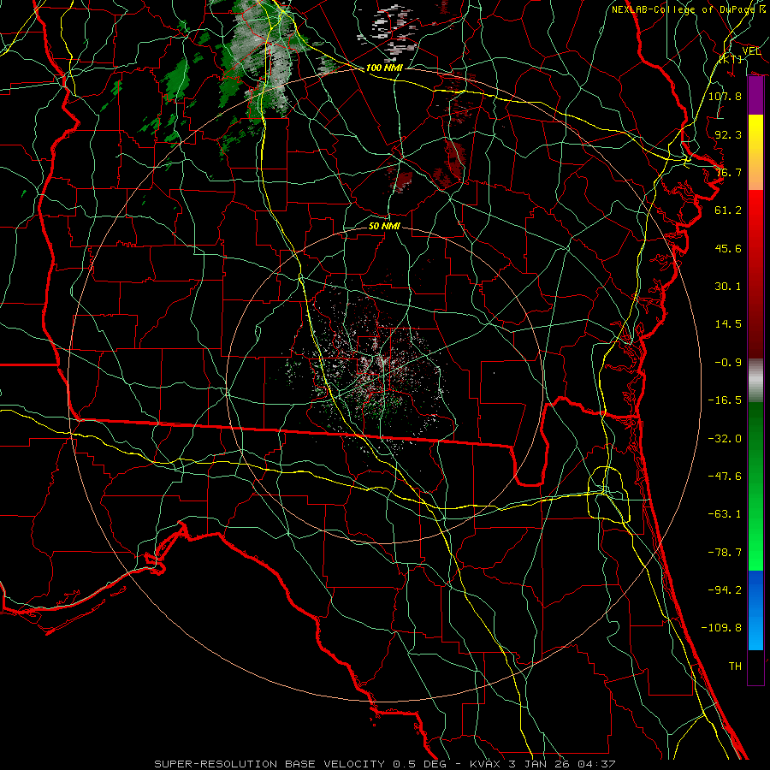Image resolution: width=770 pixels, height=770 pixels.
Task: Click the -78.7 velocity scale value
Action: point(725,553)
